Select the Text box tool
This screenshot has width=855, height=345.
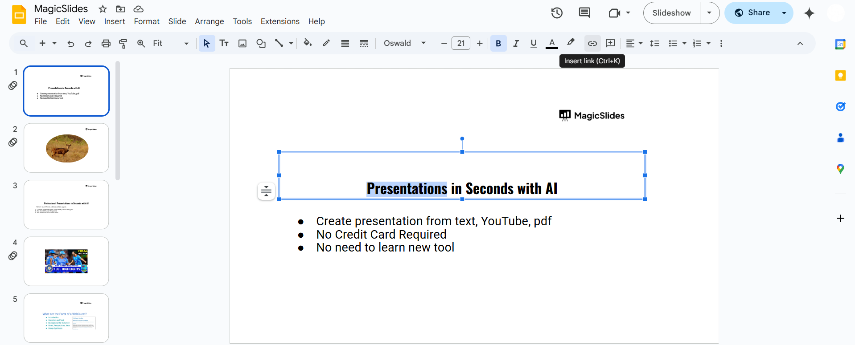(x=224, y=43)
